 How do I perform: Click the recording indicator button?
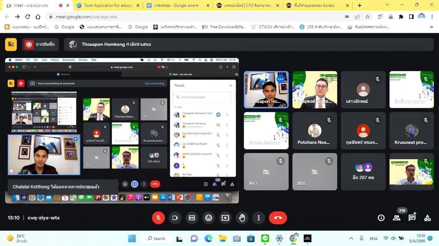pos(40,44)
